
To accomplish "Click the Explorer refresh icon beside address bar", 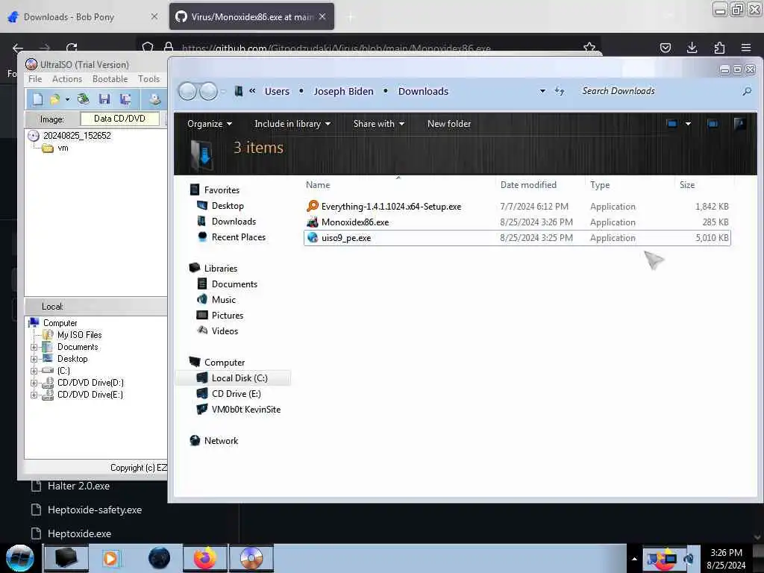I will click(560, 91).
